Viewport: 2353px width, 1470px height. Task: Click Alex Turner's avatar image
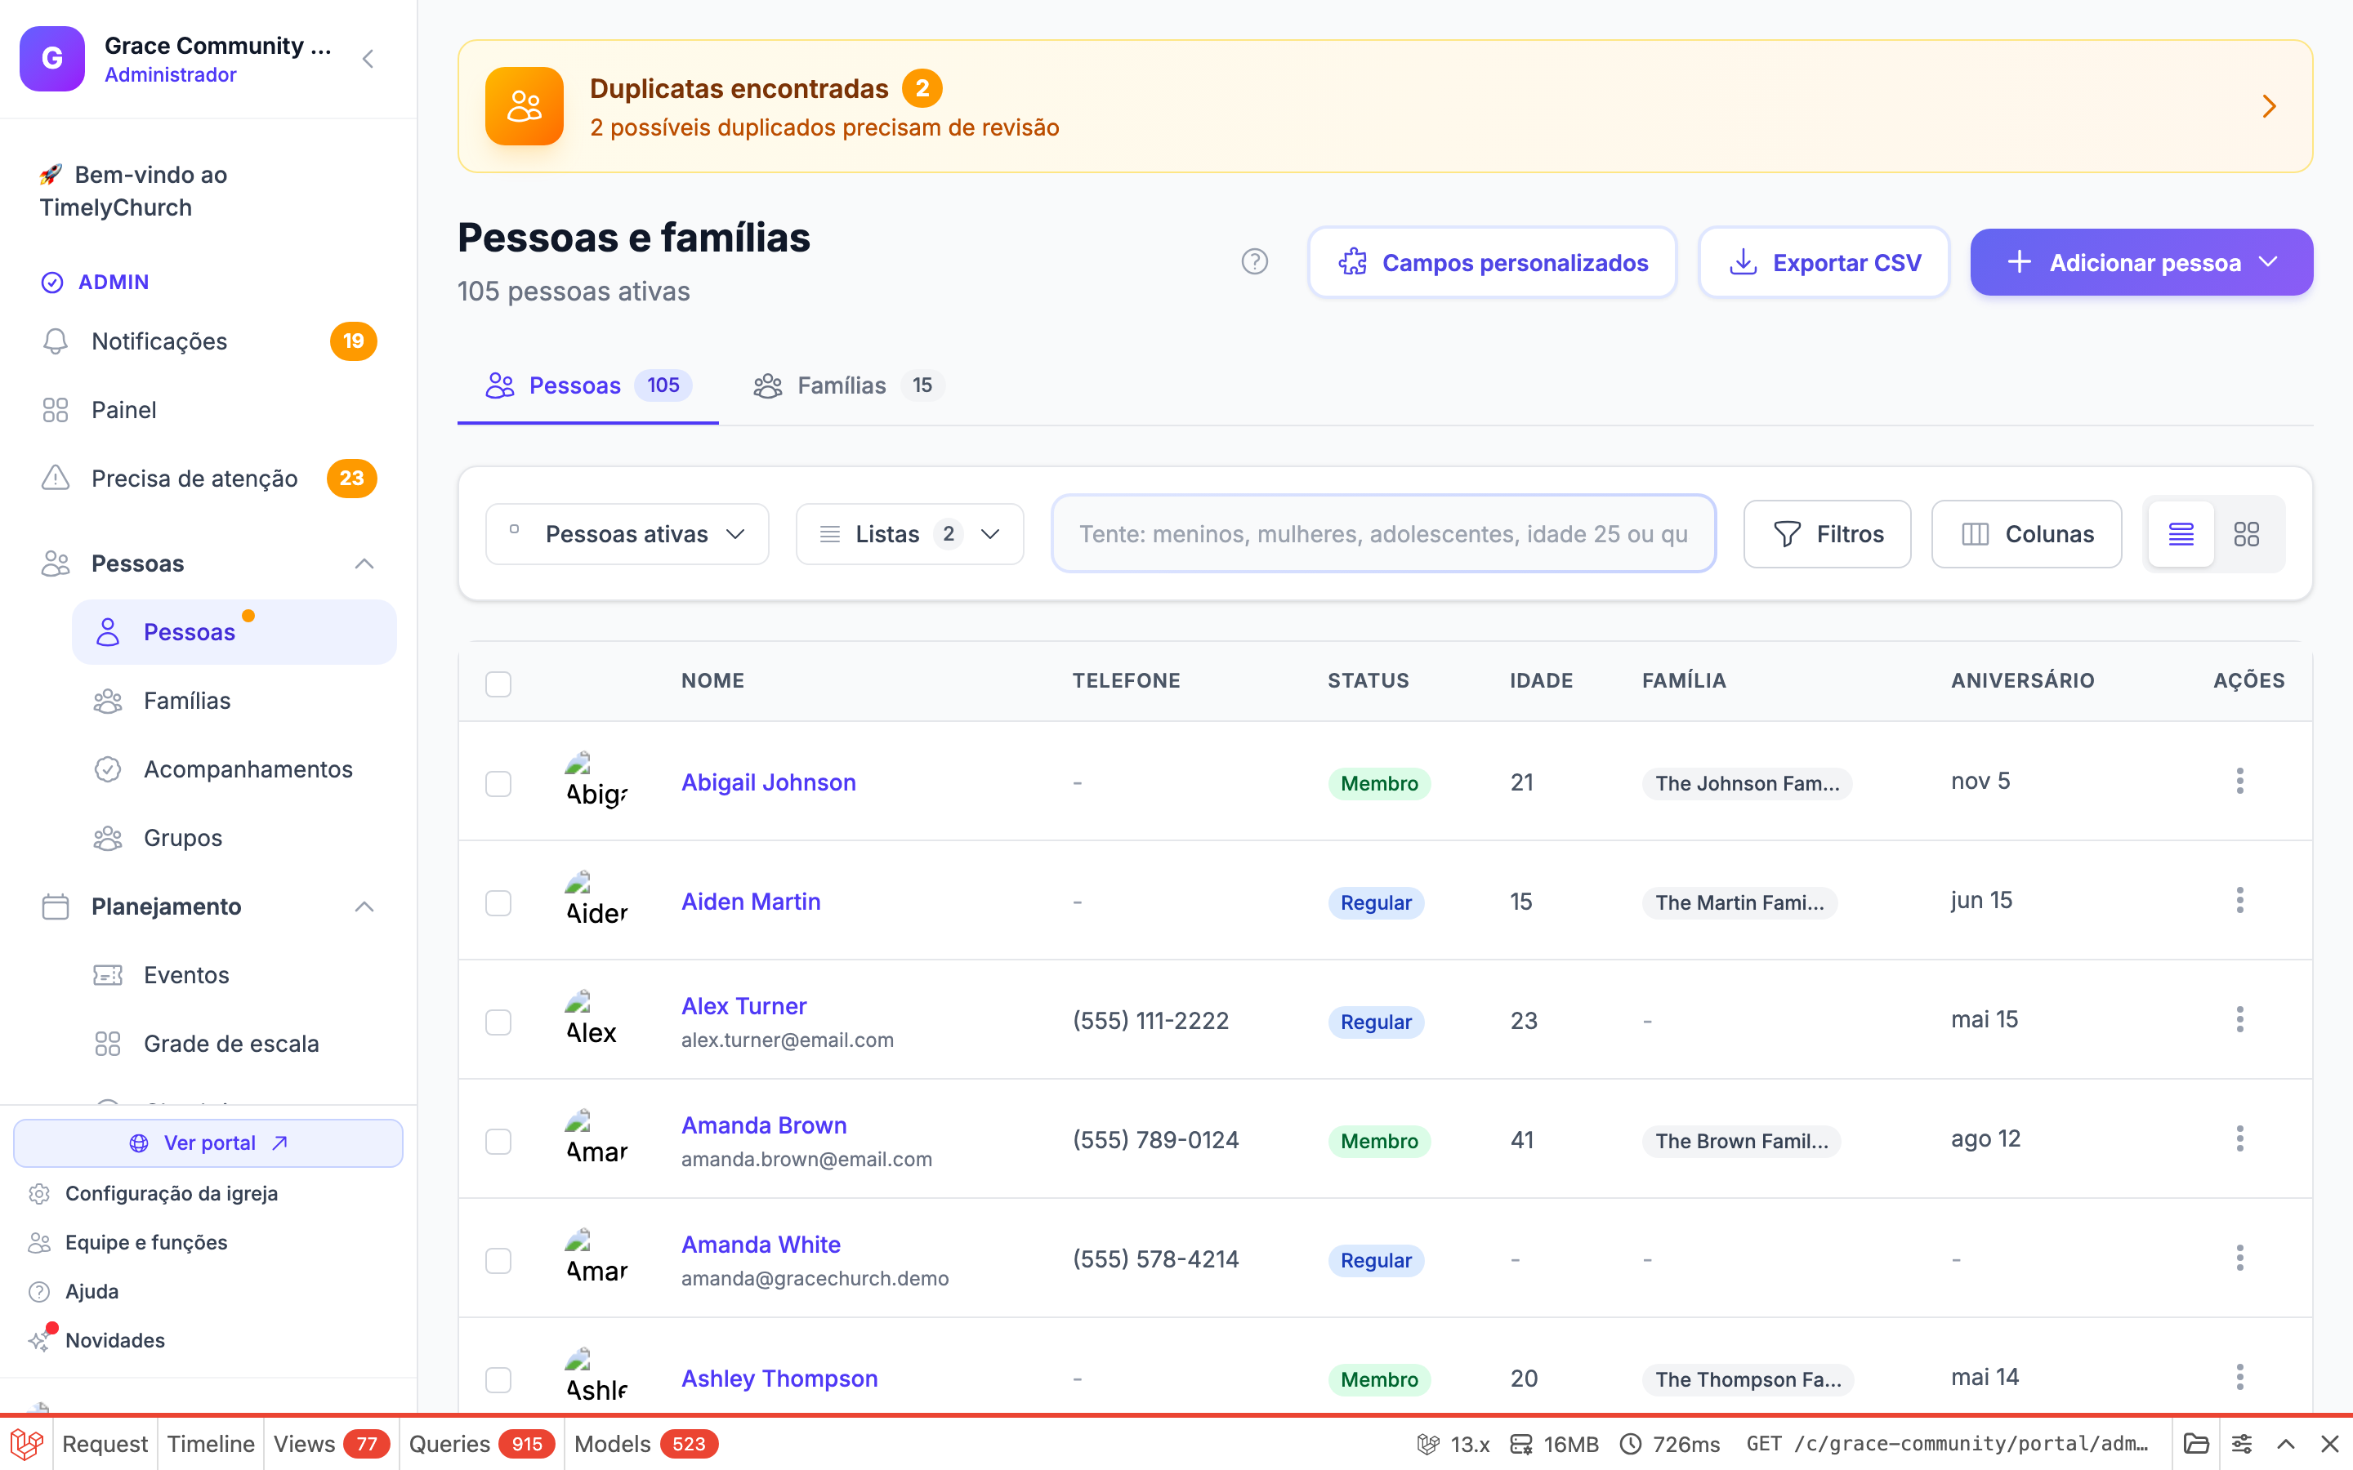596,1020
